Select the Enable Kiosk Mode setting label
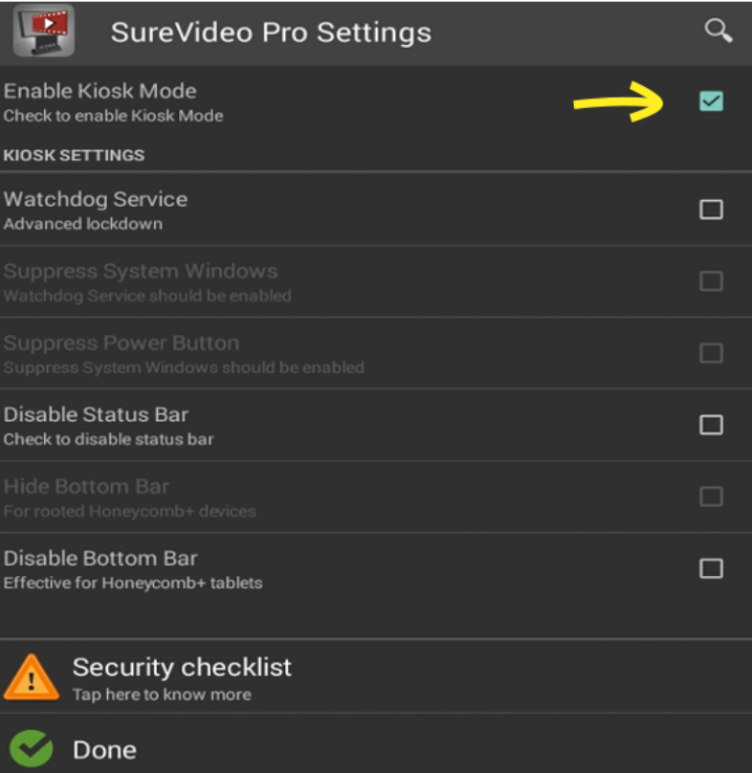 [x=100, y=92]
